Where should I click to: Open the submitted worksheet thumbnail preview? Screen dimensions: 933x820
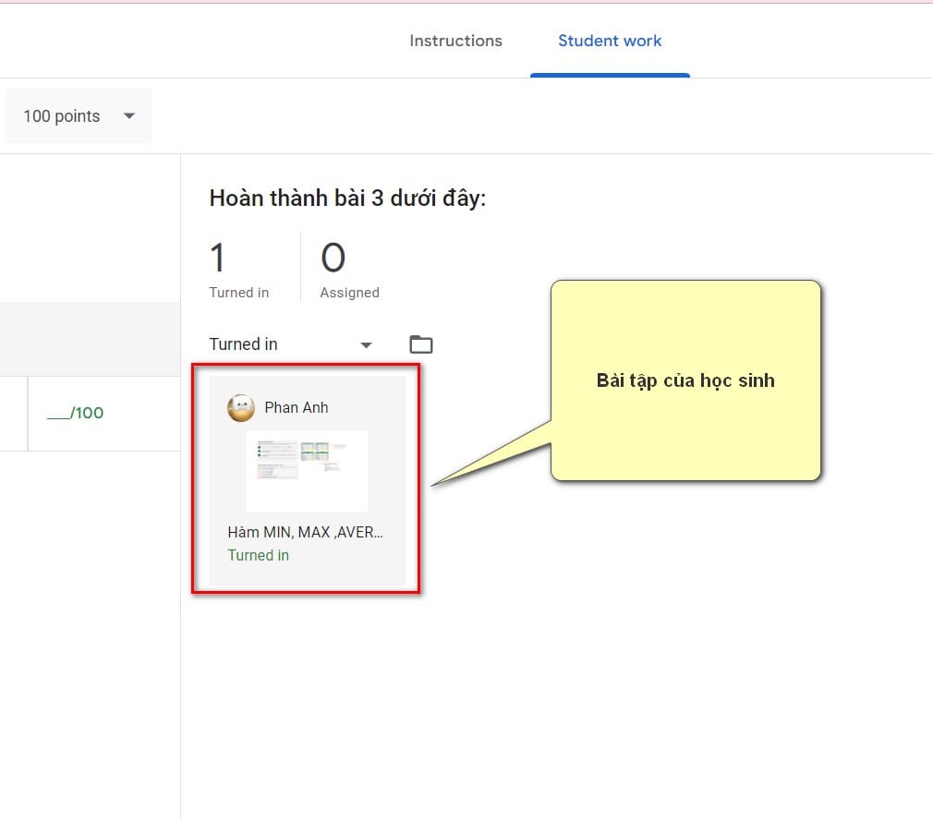coord(307,470)
